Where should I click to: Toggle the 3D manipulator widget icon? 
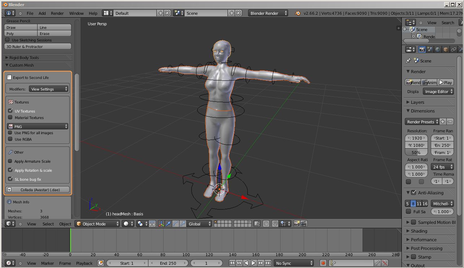click(x=161, y=224)
